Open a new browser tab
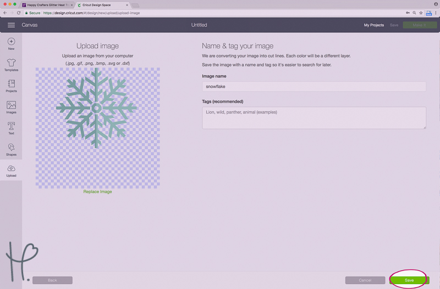This screenshot has height=289, width=440. click(x=135, y=5)
